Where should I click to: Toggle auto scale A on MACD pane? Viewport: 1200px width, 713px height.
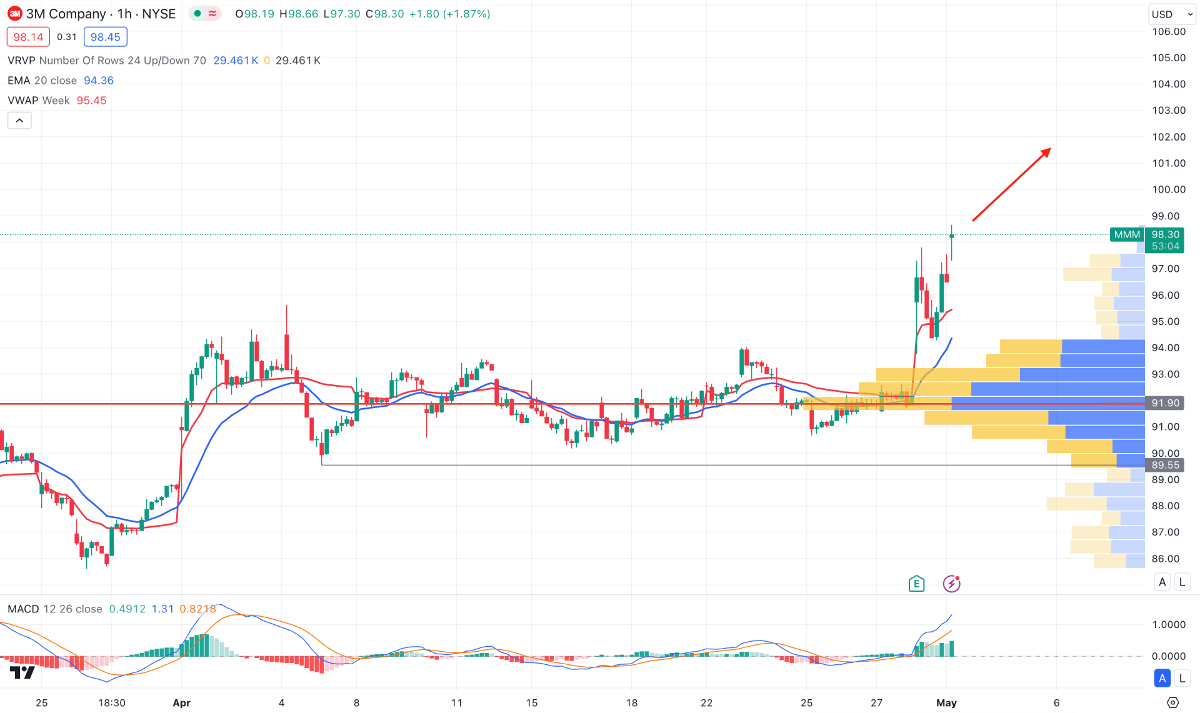1162,678
